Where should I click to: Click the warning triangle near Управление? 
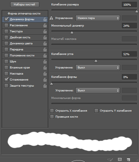(x=51, y=18)
